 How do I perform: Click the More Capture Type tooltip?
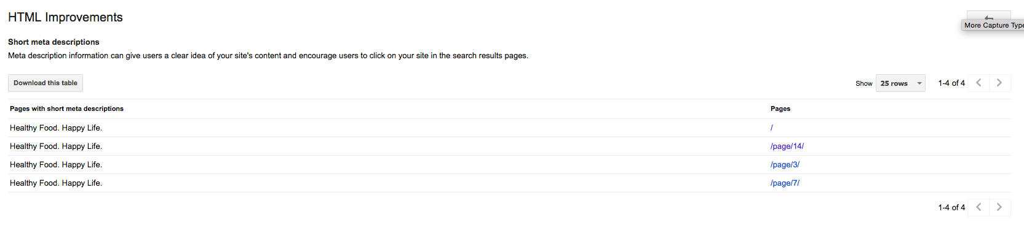click(x=993, y=25)
